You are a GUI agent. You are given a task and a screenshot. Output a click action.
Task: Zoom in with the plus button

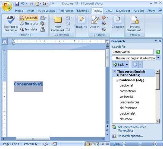pyautogui.click(x=155, y=144)
